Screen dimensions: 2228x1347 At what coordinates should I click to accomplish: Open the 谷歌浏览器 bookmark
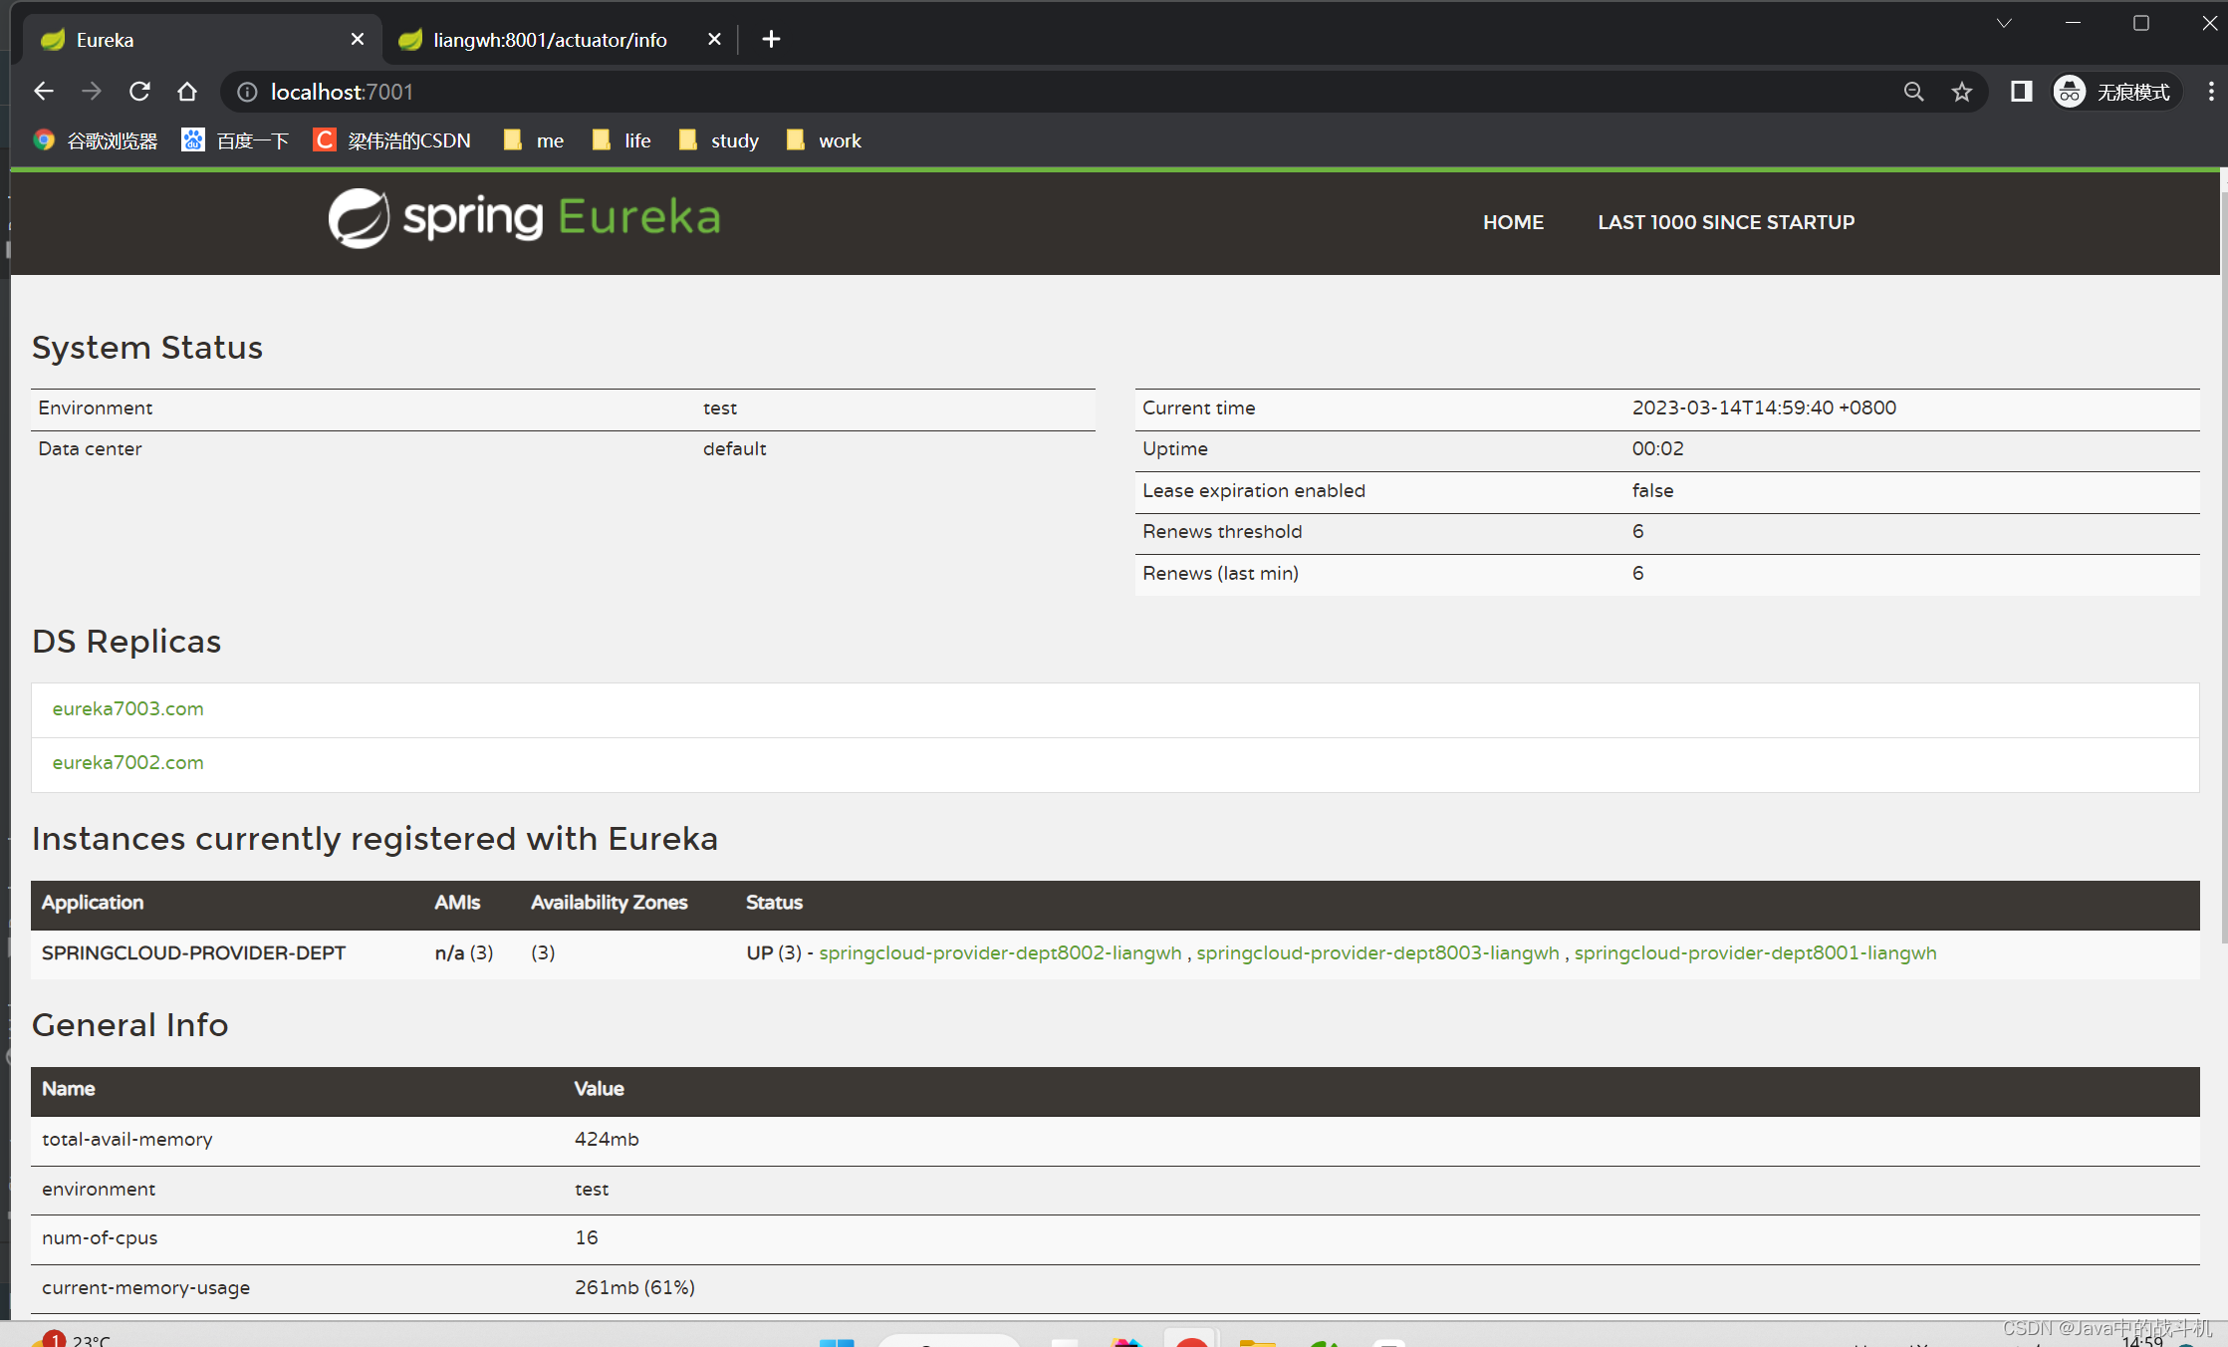[x=96, y=140]
